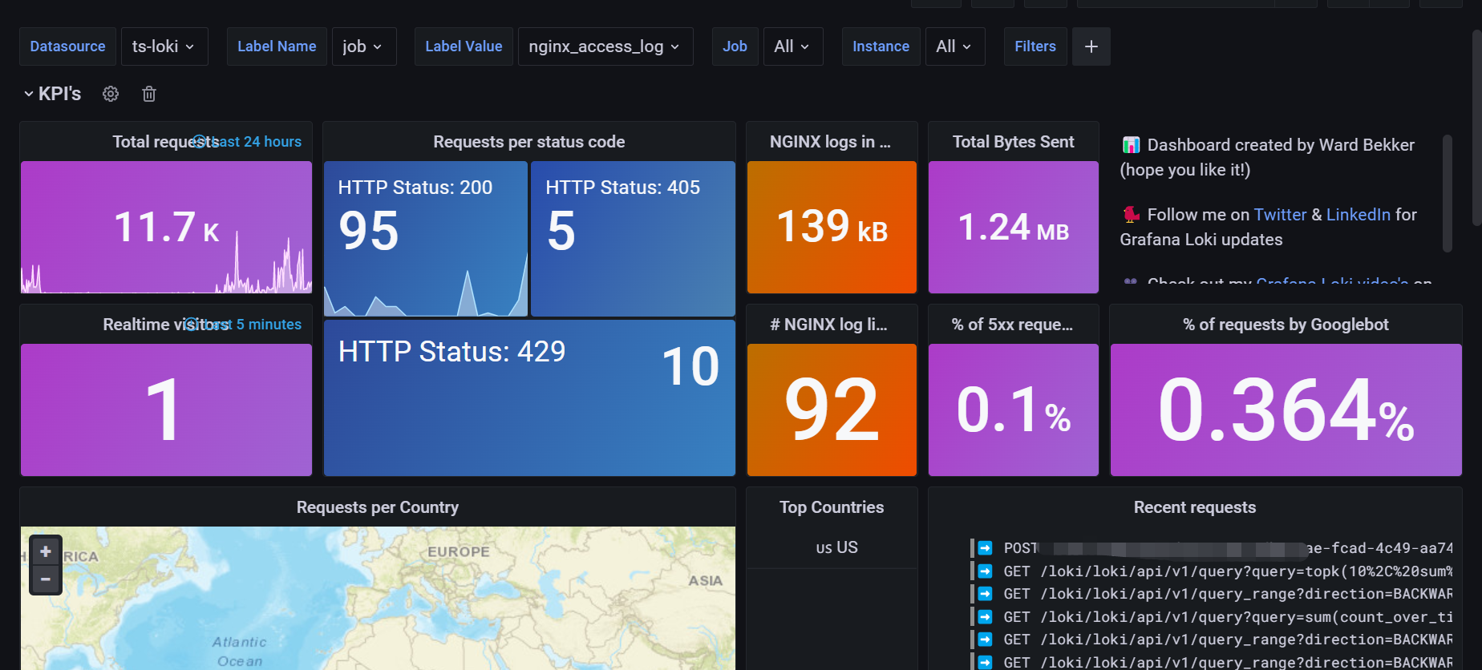Click the NGINX logs in panel title
The width and height of the screenshot is (1482, 670).
pos(830,142)
